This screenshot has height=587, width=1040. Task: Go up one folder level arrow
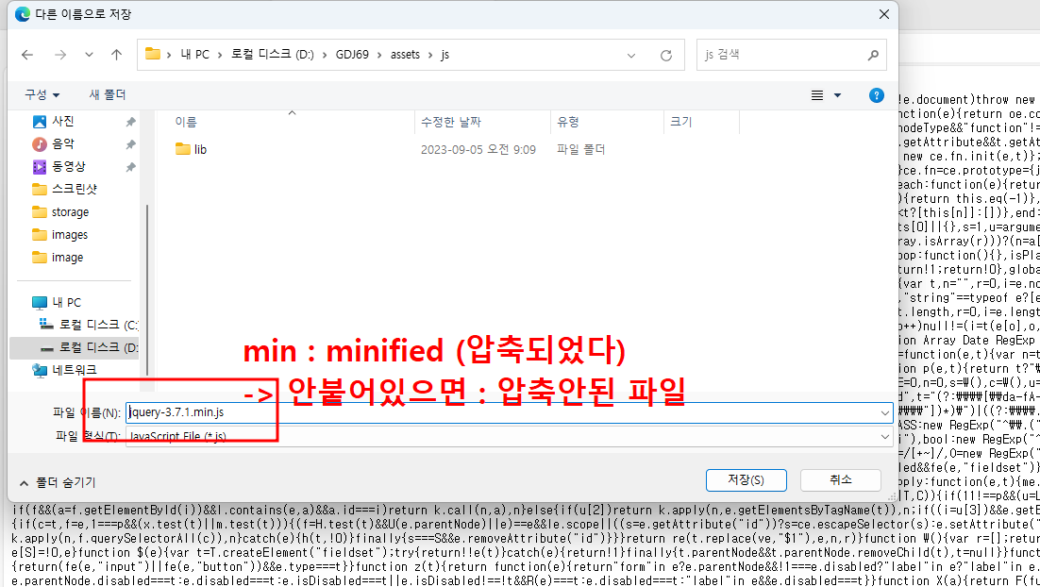[117, 55]
